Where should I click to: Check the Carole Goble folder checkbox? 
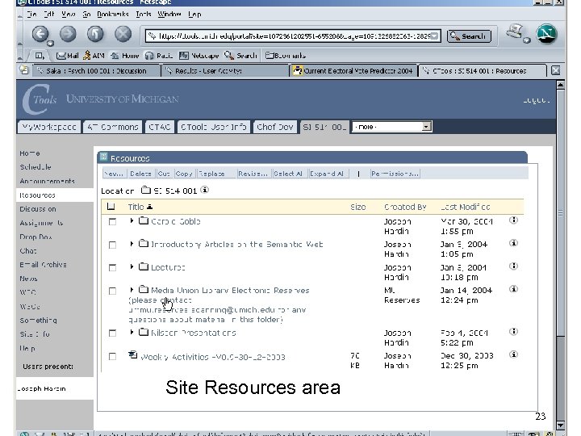coord(112,222)
